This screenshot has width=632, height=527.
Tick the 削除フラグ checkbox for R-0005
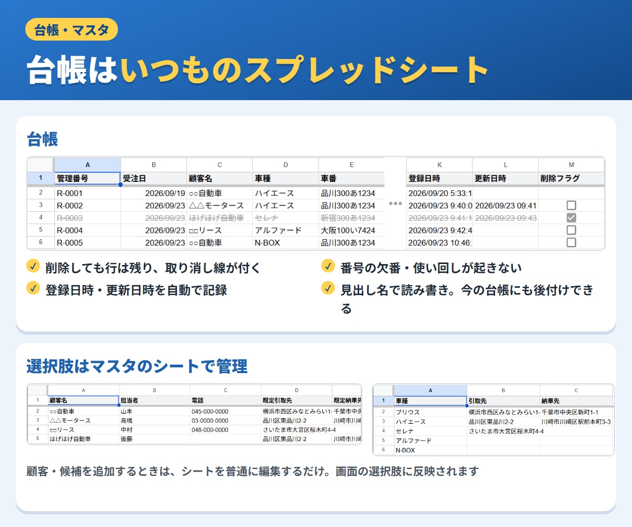pos(571,242)
